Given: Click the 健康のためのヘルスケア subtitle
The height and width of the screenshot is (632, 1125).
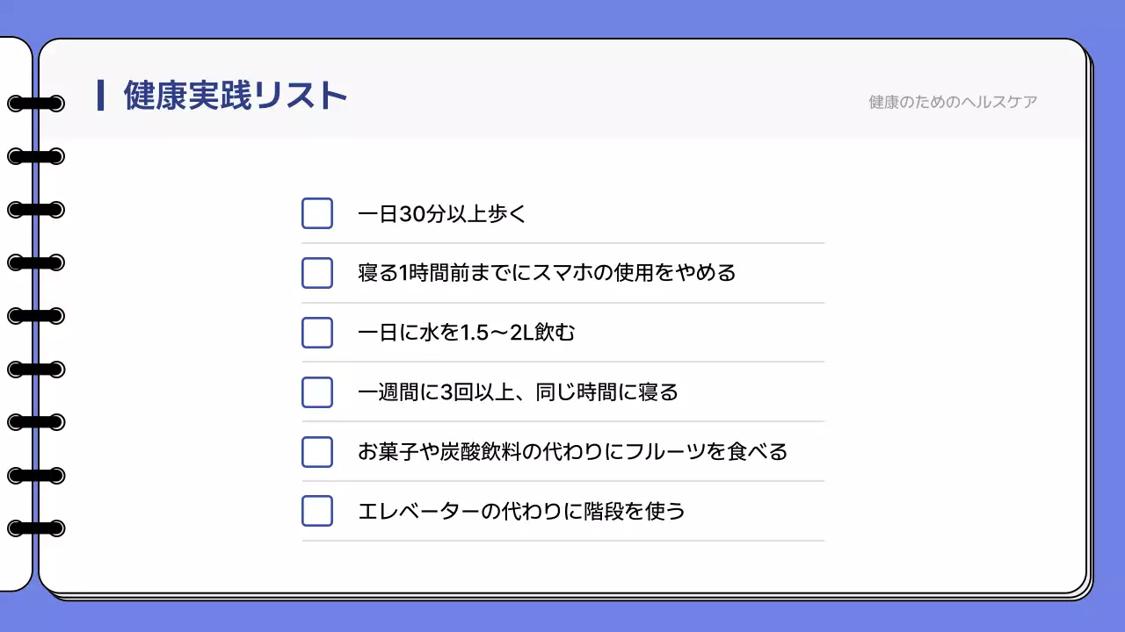Looking at the screenshot, I should click(x=953, y=102).
